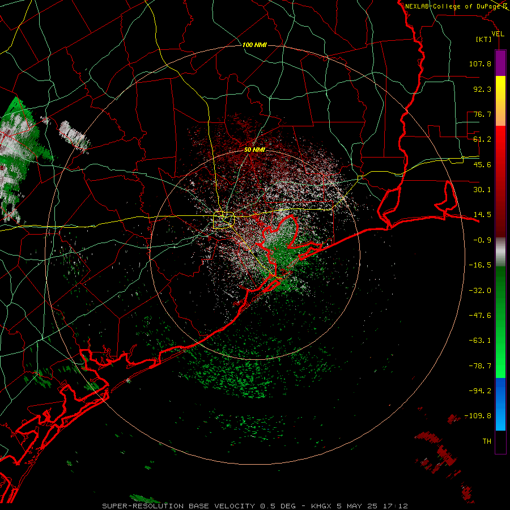Click the 92.3 velocity scale value
The width and height of the screenshot is (510, 510).
coord(482,89)
